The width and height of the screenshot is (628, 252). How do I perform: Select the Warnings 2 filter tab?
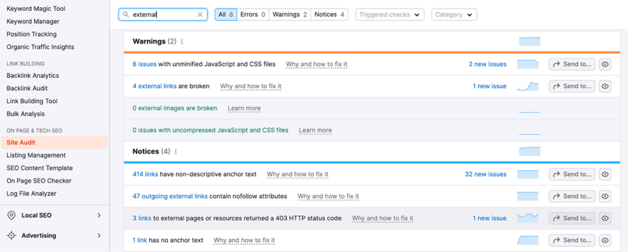pos(289,15)
